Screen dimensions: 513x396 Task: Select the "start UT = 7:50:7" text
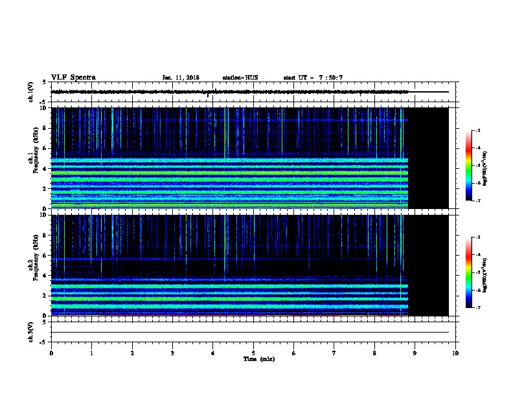[x=313, y=78]
